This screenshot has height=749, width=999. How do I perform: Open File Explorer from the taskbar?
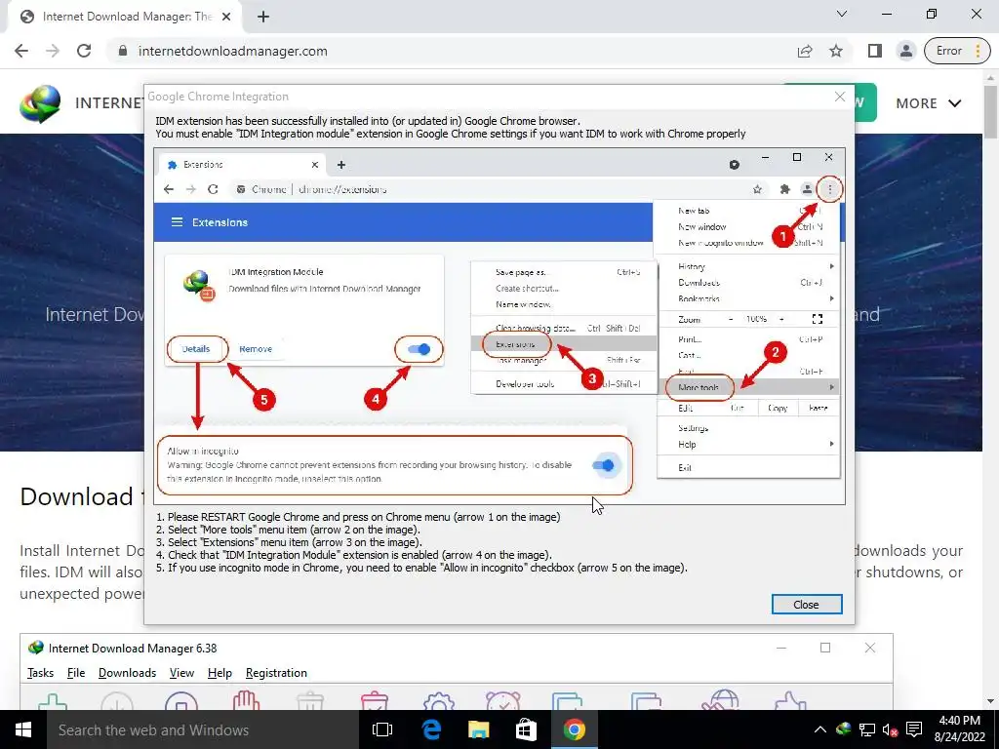[478, 729]
